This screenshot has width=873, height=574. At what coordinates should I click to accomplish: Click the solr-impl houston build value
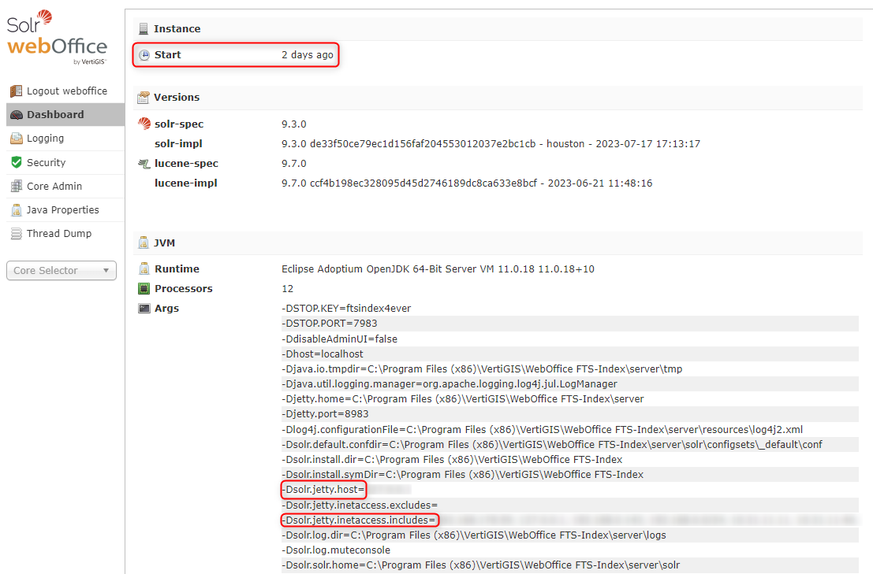(491, 143)
